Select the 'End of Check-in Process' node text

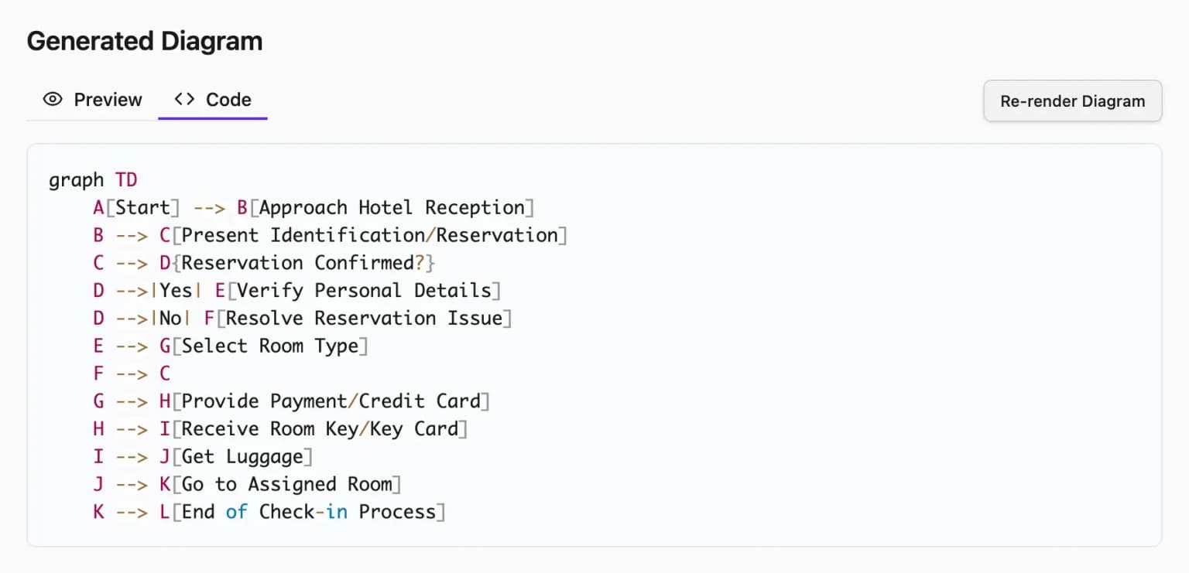tap(302, 511)
